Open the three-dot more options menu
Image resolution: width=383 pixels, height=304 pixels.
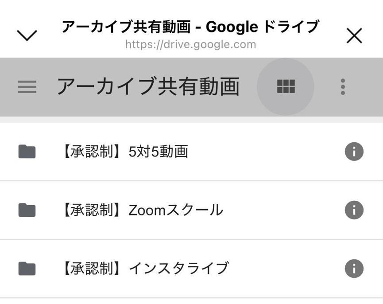tap(343, 87)
